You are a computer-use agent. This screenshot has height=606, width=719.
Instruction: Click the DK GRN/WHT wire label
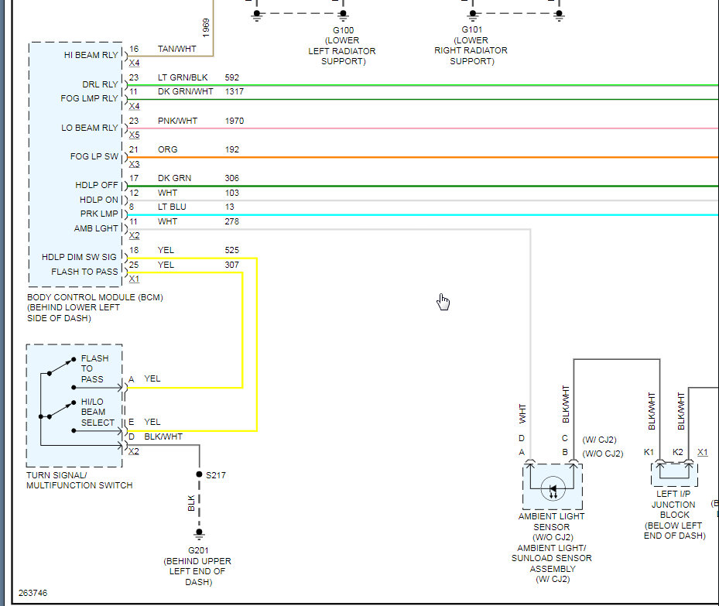185,91
